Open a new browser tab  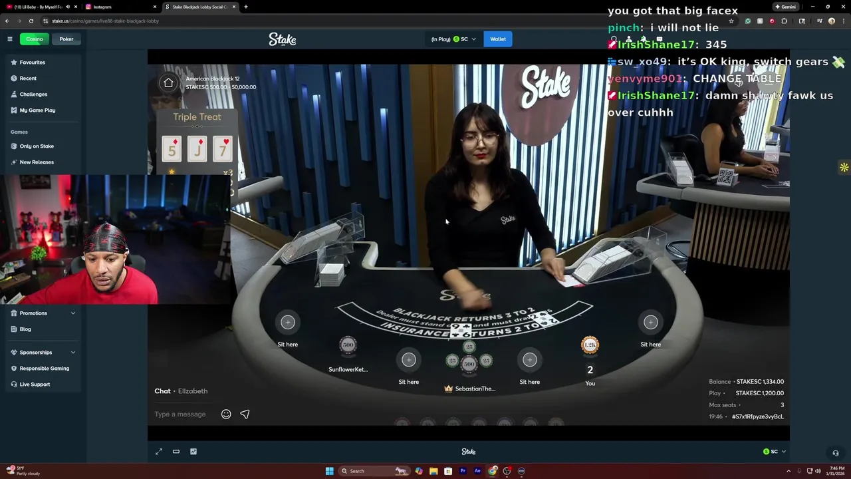pos(245,7)
